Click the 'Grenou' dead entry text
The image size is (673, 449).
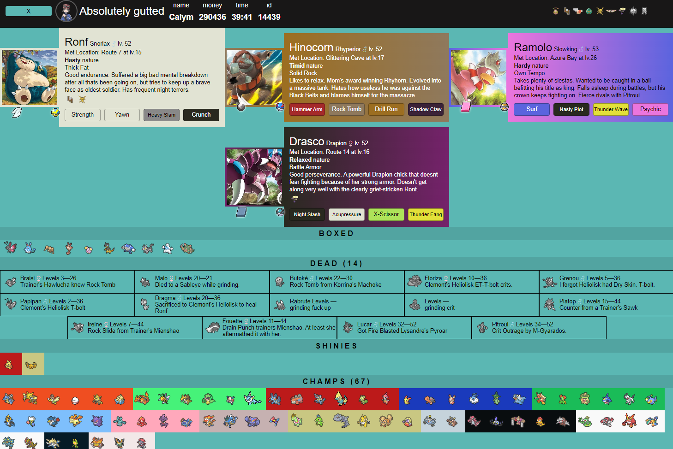point(607,281)
